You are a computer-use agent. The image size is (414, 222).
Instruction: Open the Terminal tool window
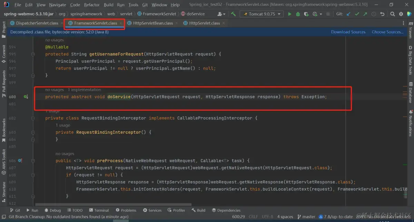(x=99, y=210)
